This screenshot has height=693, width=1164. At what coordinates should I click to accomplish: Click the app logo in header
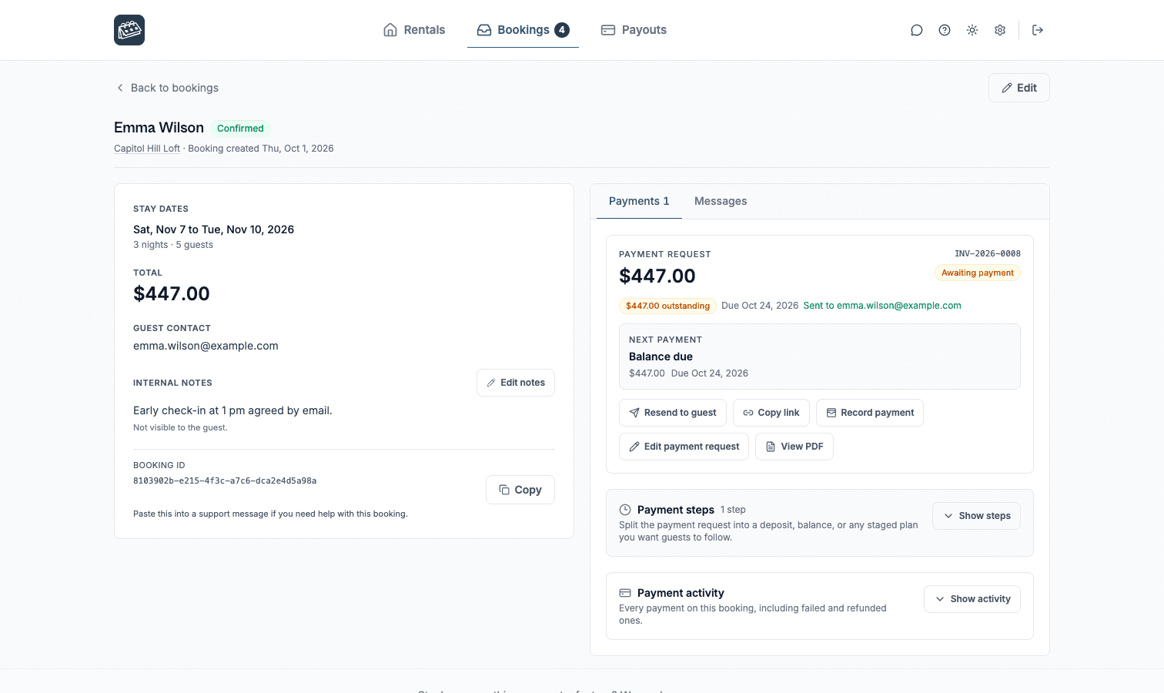[129, 30]
